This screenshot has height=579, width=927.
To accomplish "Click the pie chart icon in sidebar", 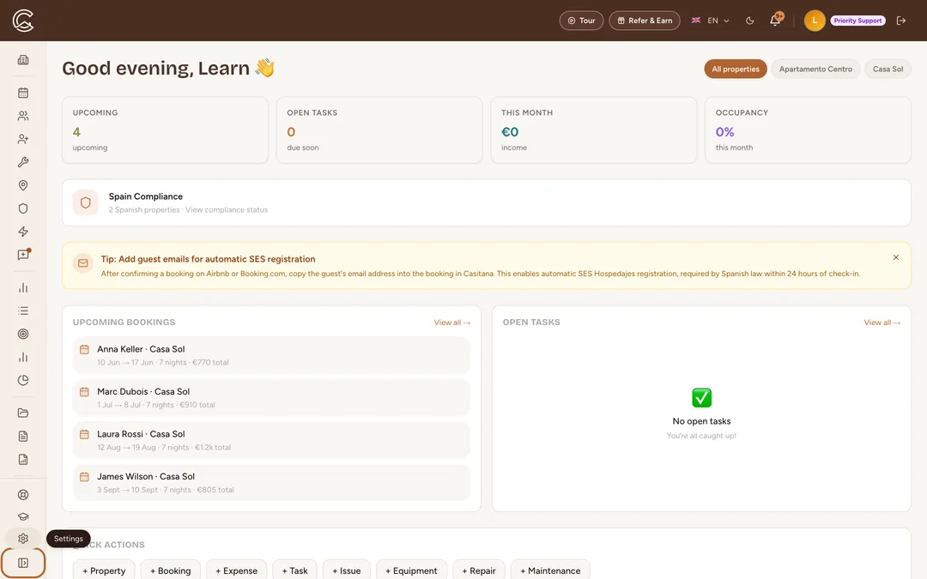I will pyautogui.click(x=23, y=380).
